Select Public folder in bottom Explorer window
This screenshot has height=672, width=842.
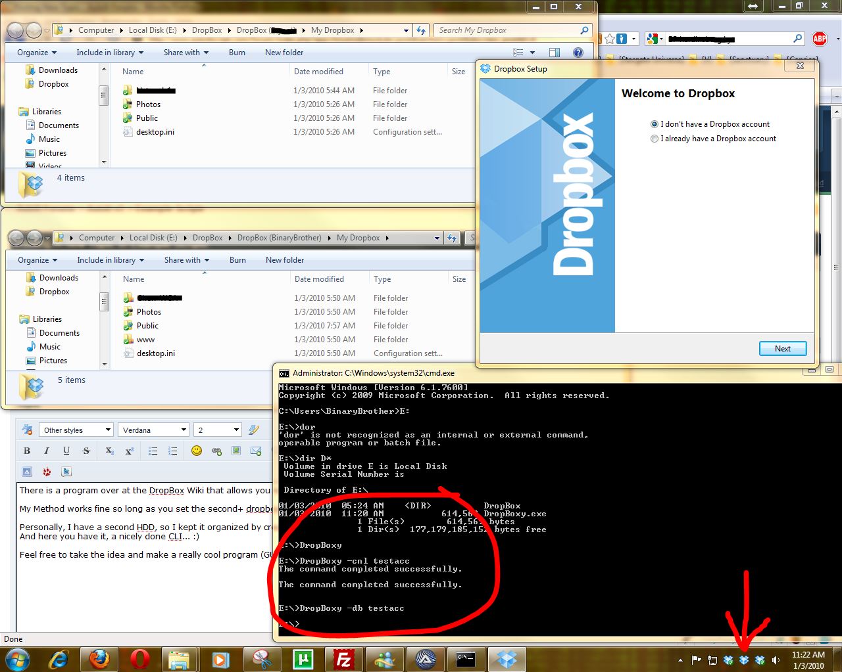(x=148, y=326)
